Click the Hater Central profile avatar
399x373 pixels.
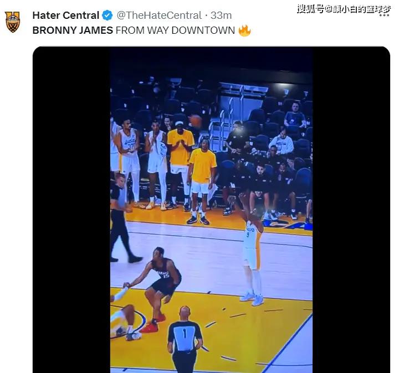(x=13, y=22)
